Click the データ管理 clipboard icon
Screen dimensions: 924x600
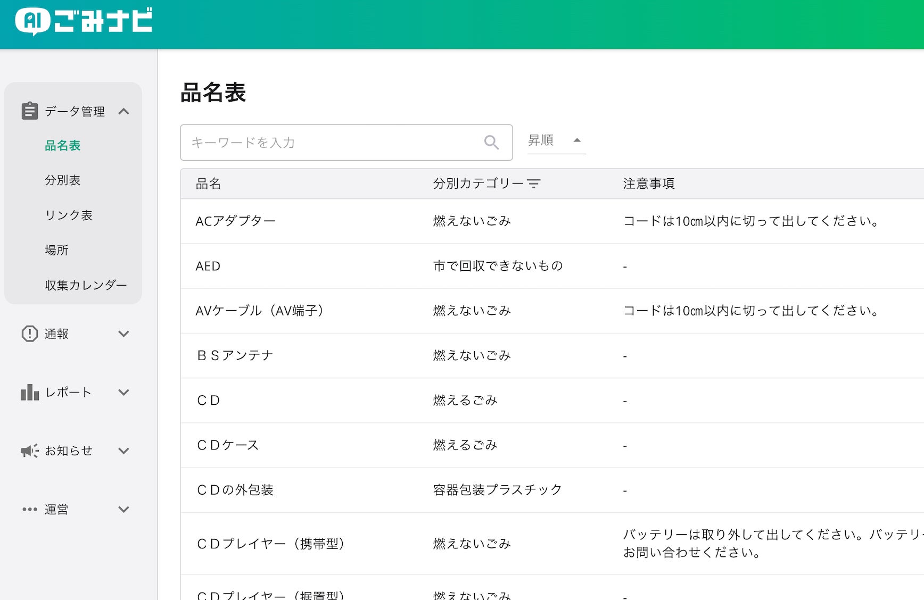(x=30, y=111)
